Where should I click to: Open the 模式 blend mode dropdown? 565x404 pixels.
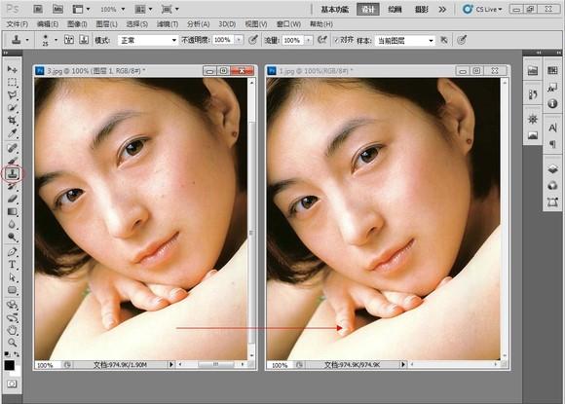pos(148,40)
